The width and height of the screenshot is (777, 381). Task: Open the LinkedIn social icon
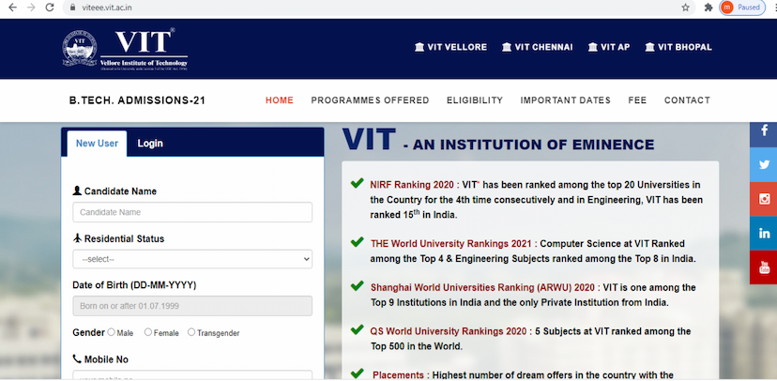point(764,233)
